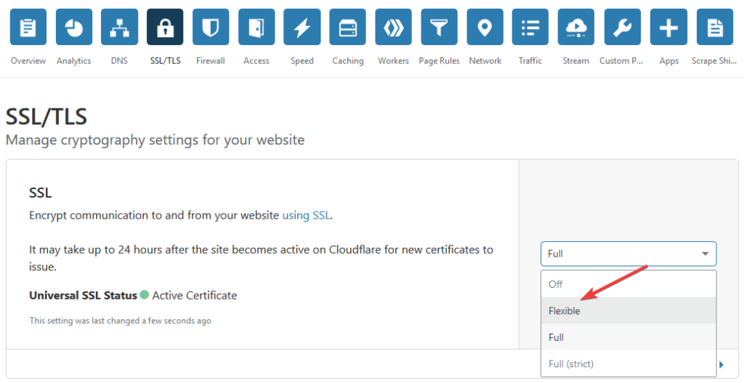Open the Caching drive icon
The width and height of the screenshot is (744, 383).
point(348,27)
